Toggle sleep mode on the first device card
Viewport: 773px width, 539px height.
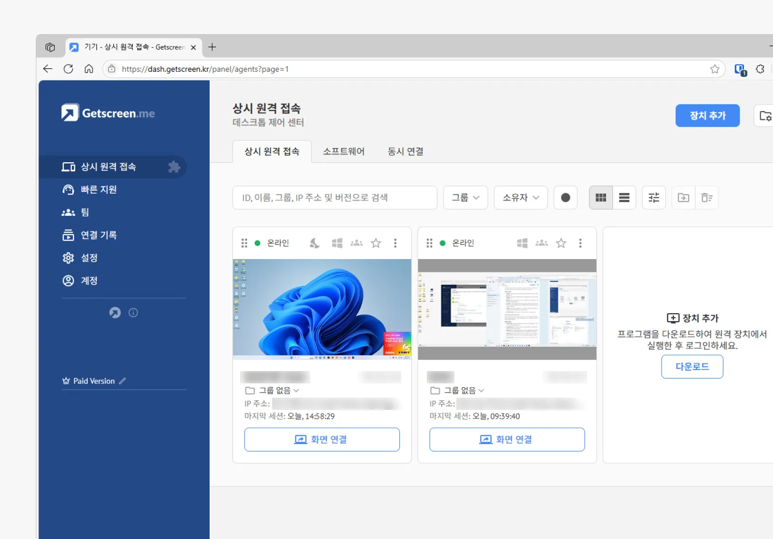tap(314, 243)
